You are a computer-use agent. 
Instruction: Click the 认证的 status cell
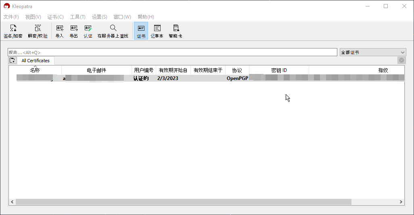coord(141,78)
